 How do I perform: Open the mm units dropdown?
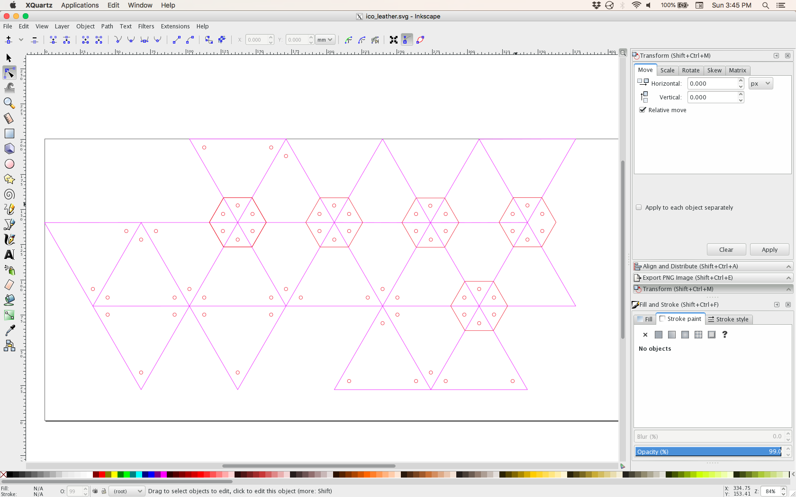326,40
